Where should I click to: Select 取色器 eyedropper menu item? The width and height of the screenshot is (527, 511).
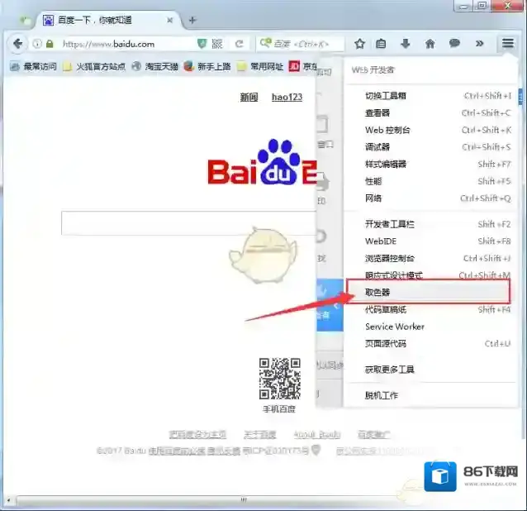click(429, 292)
